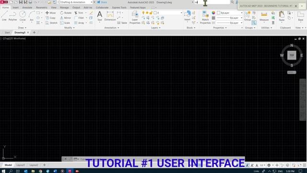Click the Trim tool
This screenshot has height=173, width=307.
tap(79, 13)
